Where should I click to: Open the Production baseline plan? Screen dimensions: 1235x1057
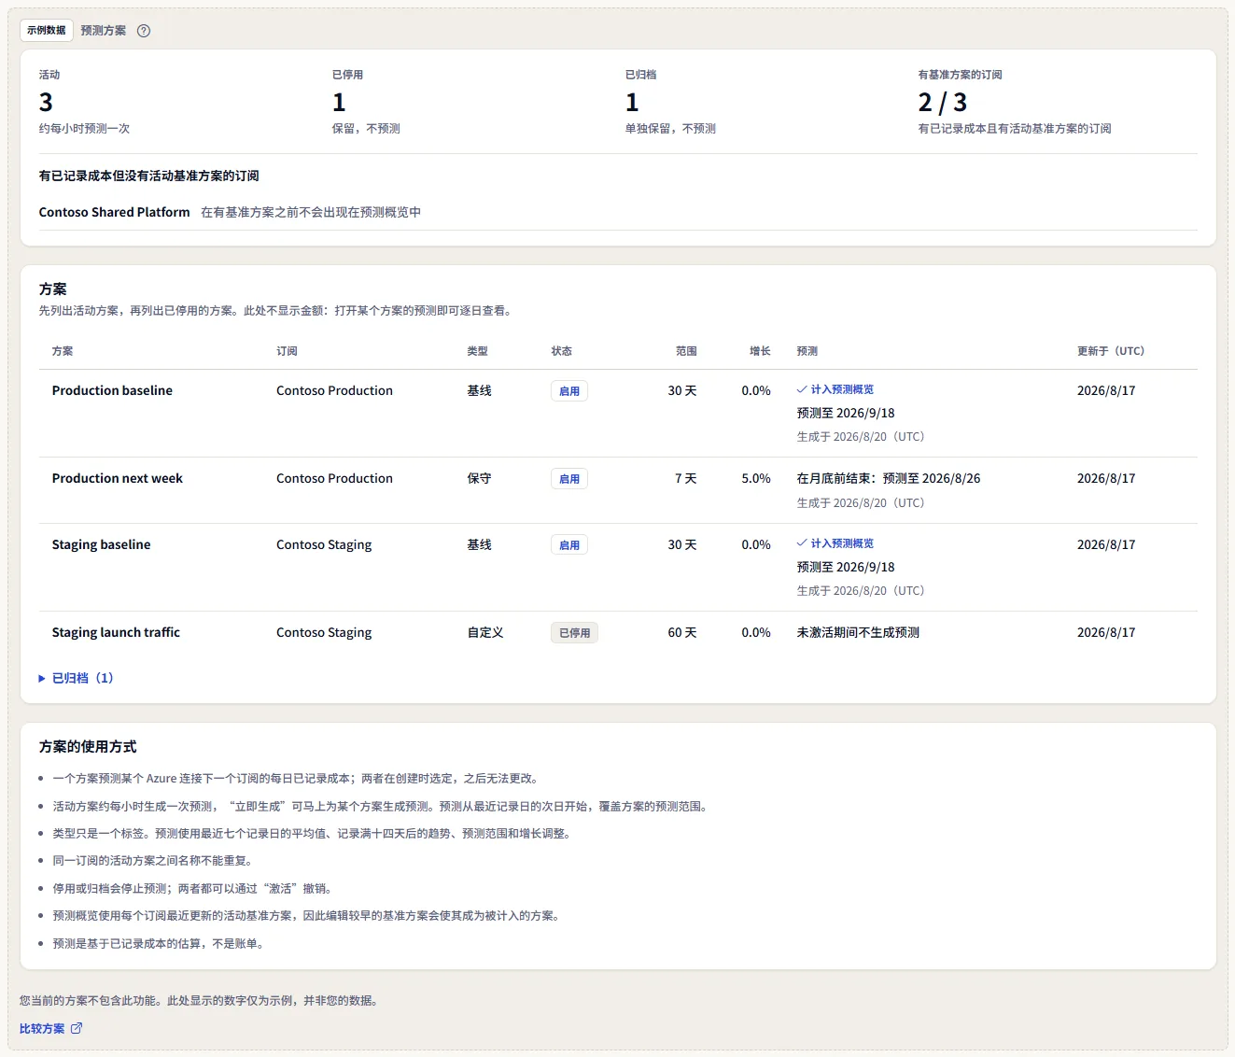112,390
